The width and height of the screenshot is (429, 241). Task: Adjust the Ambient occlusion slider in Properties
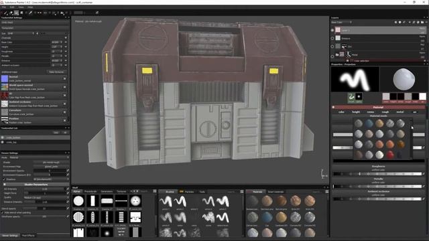coord(377,199)
